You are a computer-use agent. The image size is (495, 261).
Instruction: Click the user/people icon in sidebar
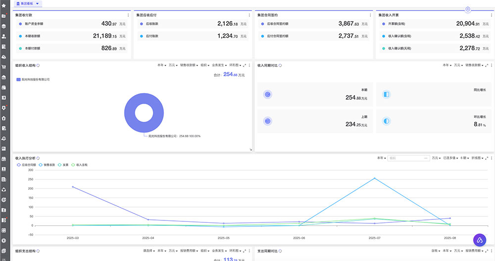3,36
